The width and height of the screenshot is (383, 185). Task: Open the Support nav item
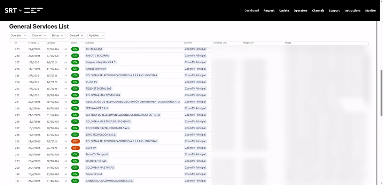(334, 10)
